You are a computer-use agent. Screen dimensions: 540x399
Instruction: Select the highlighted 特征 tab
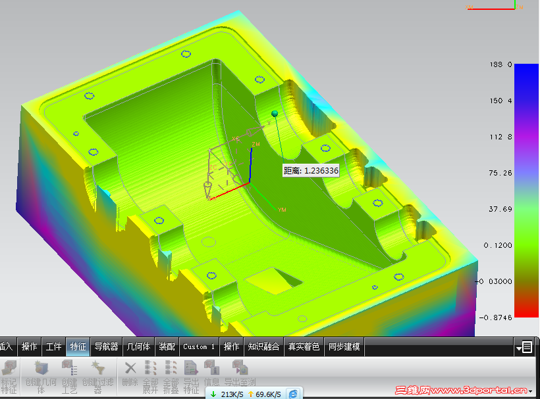pyautogui.click(x=78, y=346)
